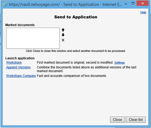Click the Close button

click(x=118, y=119)
